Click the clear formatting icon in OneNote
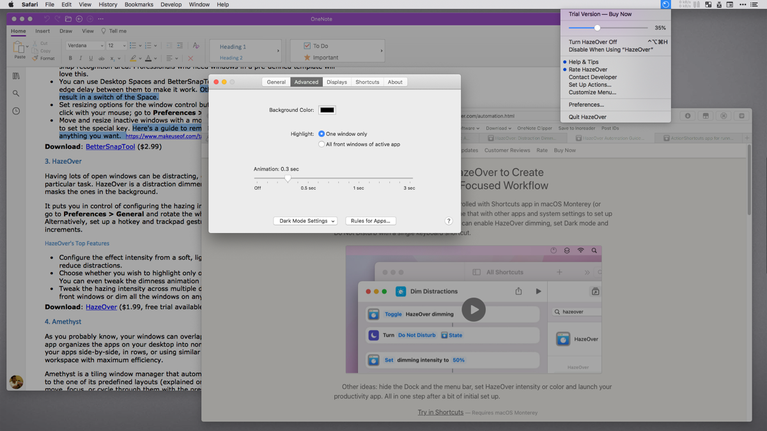This screenshot has width=767, height=431. pyautogui.click(x=196, y=46)
